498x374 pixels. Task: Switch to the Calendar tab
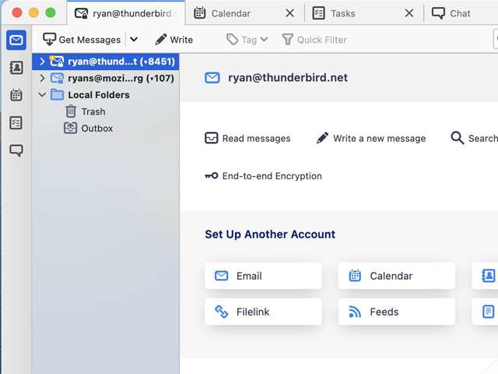coord(246,13)
